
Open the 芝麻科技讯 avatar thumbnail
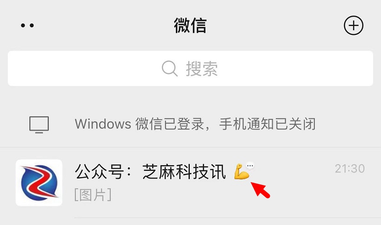click(39, 183)
